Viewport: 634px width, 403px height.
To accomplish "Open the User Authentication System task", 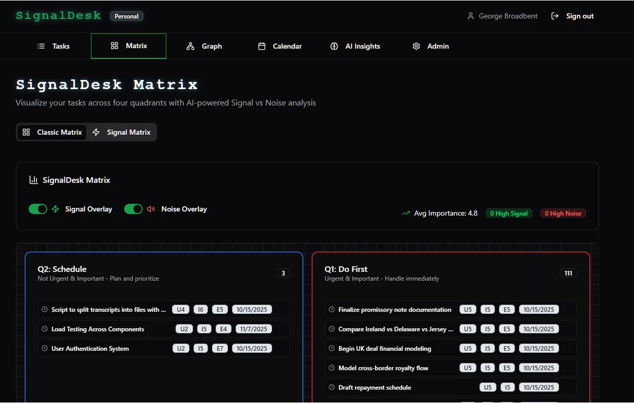I will pos(164,349).
